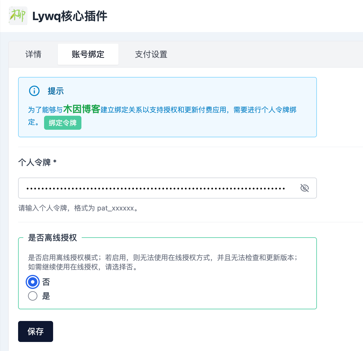
Task: Open the 账号绑定 tab
Action: tap(88, 54)
